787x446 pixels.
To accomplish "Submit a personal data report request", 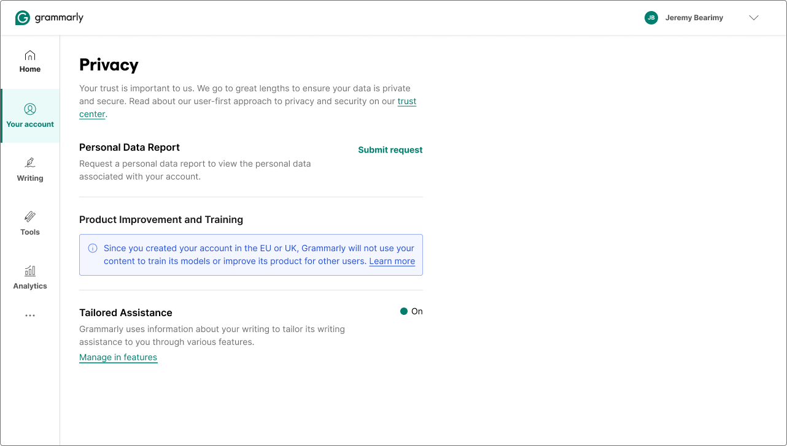I will [390, 149].
